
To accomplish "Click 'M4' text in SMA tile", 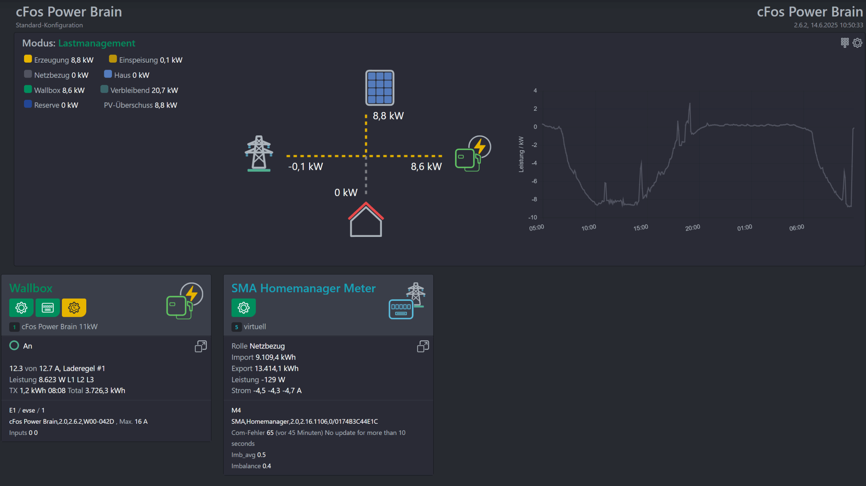I will click(x=236, y=410).
